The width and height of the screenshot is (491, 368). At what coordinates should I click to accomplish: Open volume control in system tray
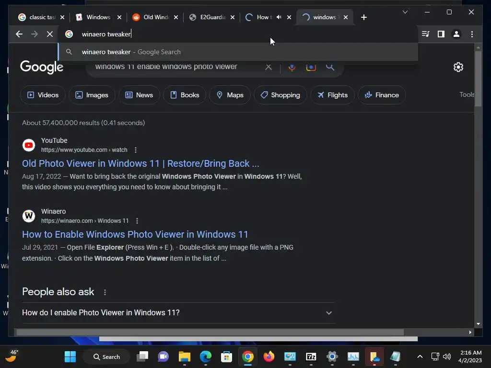tap(447, 356)
